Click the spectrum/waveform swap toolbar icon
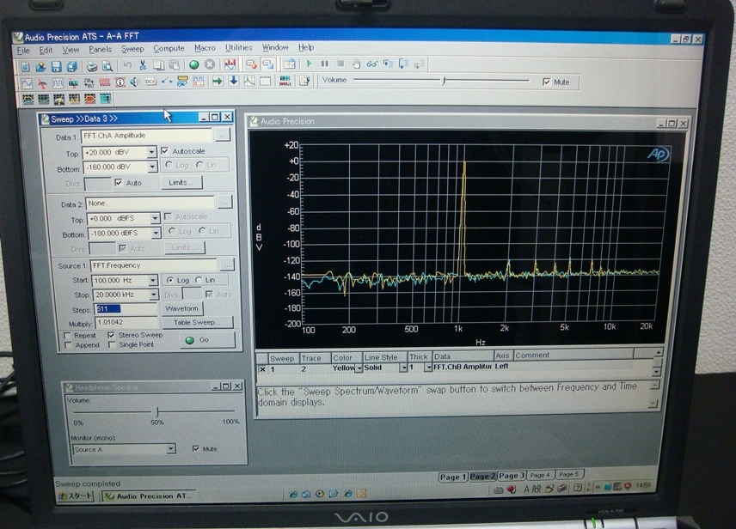Image resolution: width=736 pixels, height=529 pixels. [x=230, y=64]
